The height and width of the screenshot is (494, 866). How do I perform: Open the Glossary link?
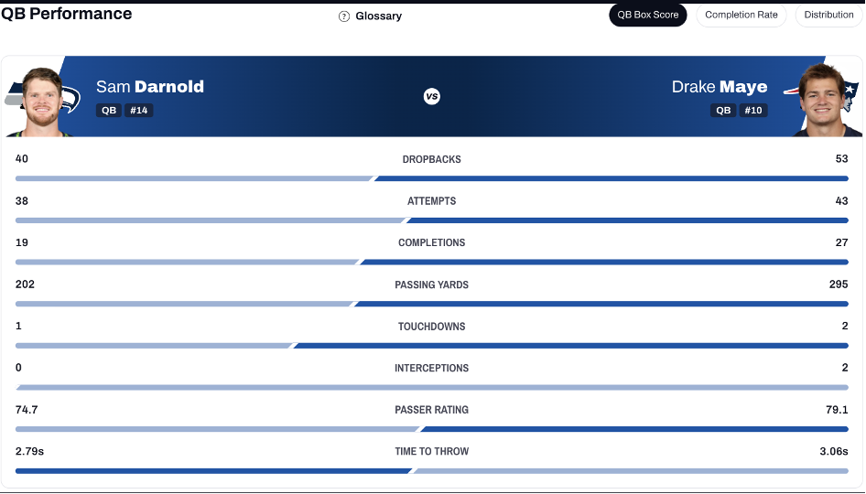click(x=378, y=16)
